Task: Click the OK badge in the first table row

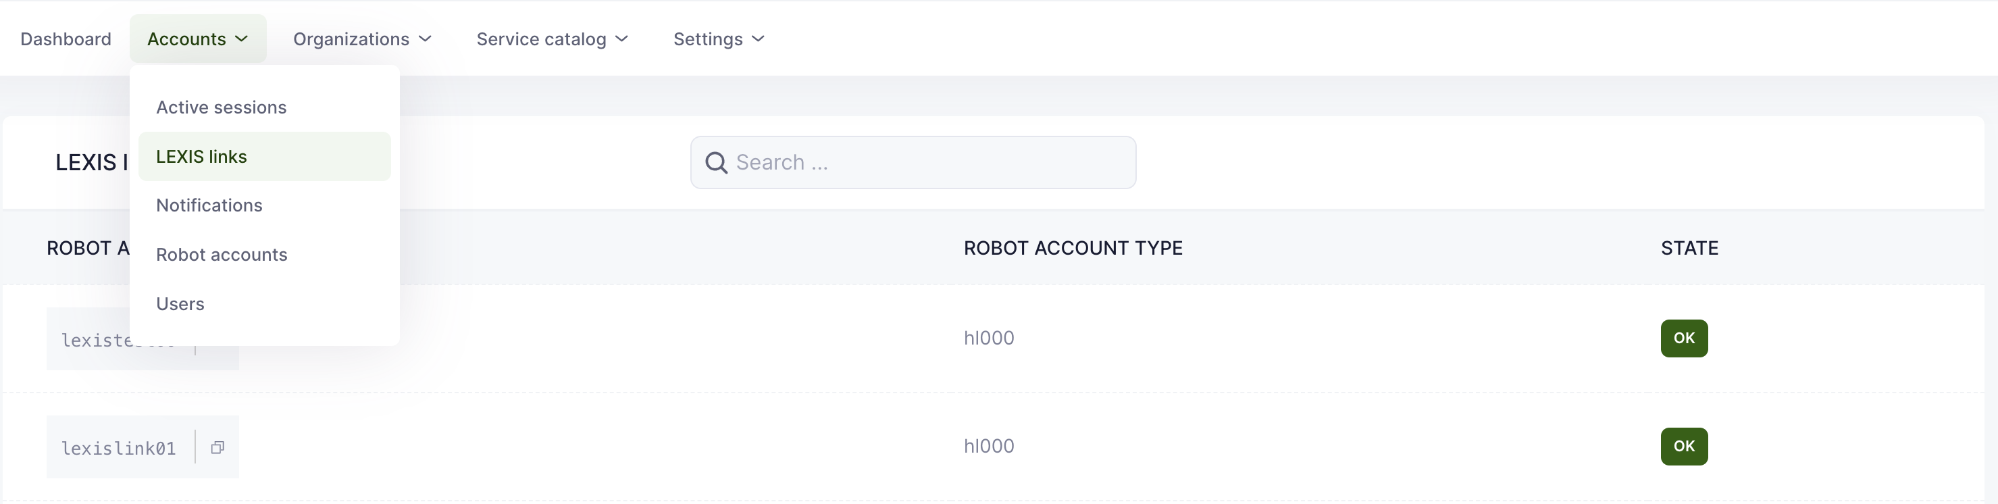Action: pos(1684,338)
